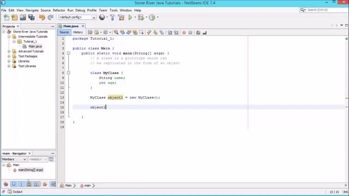
Task: Click the Search (Ctrl+I) input field
Action: click(x=327, y=10)
